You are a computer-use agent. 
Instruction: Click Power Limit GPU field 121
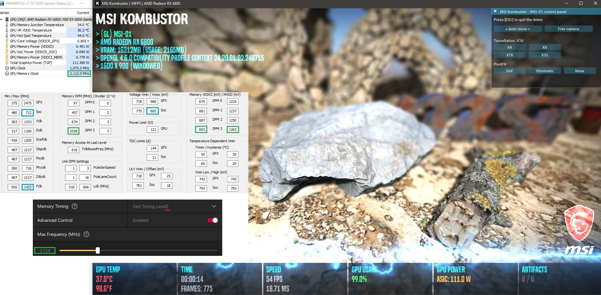153,130
